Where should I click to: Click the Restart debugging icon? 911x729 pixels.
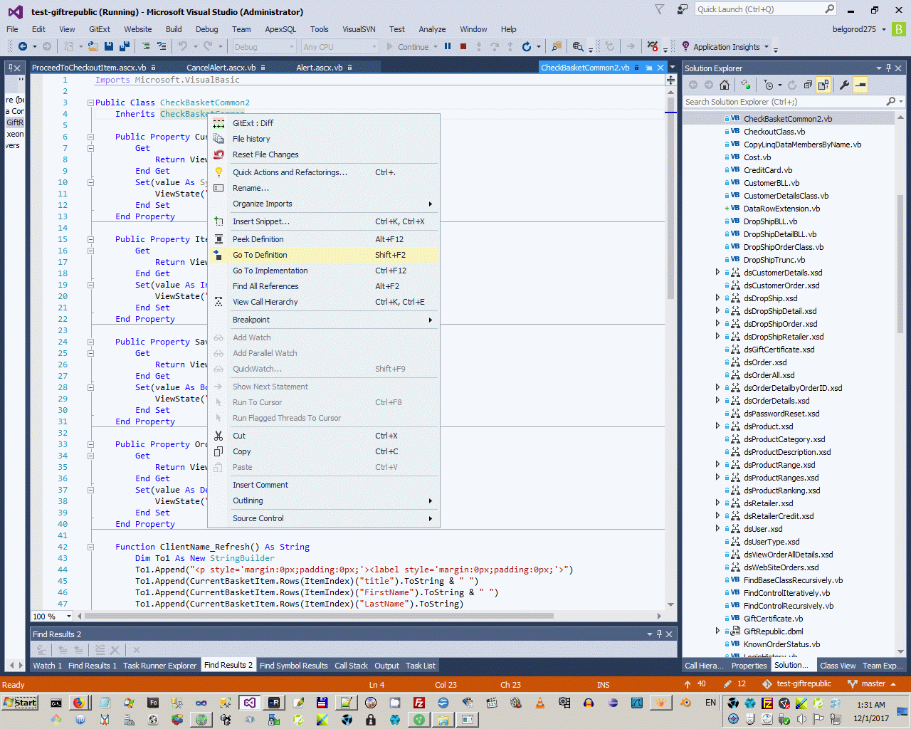(x=526, y=46)
